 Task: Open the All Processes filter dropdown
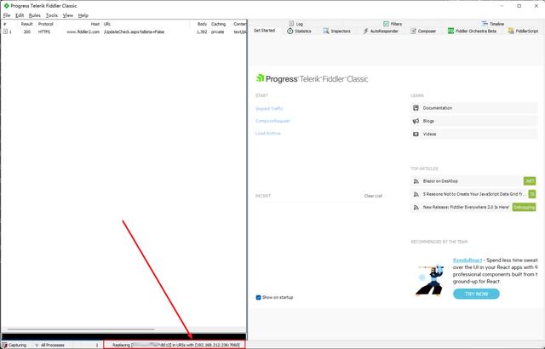coord(53,345)
